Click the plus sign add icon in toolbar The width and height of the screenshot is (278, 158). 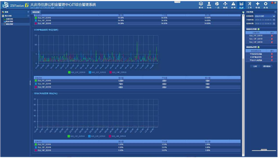coord(258,5)
